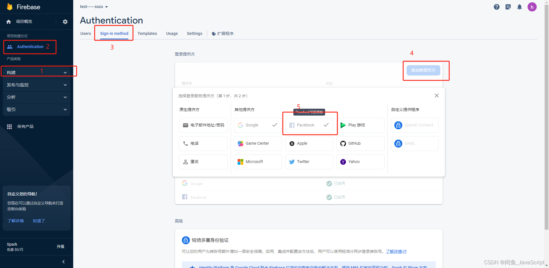This screenshot has width=549, height=268.
Task: Open the 扩展程序 extensions tab
Action: click(222, 33)
